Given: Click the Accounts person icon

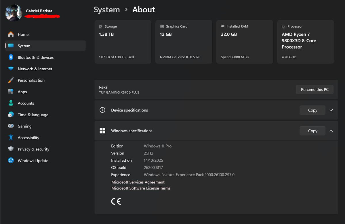Looking at the screenshot, I should click(11, 103).
